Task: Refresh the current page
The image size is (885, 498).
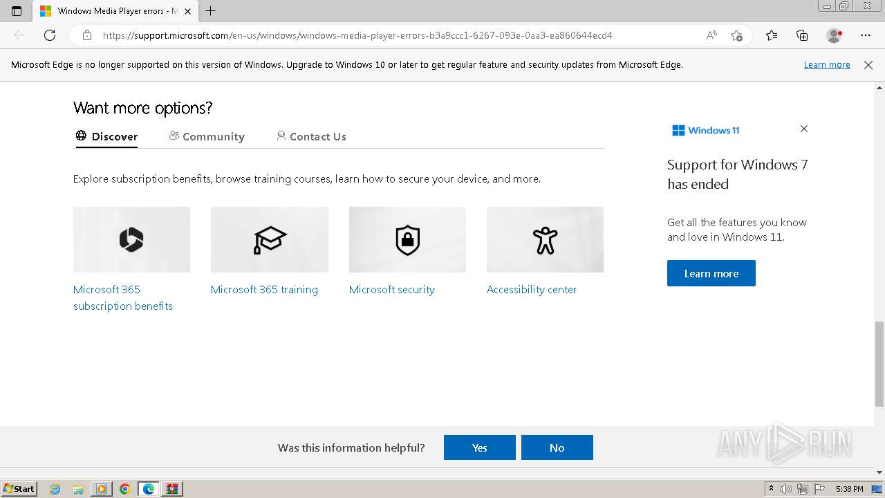Action: (50, 35)
